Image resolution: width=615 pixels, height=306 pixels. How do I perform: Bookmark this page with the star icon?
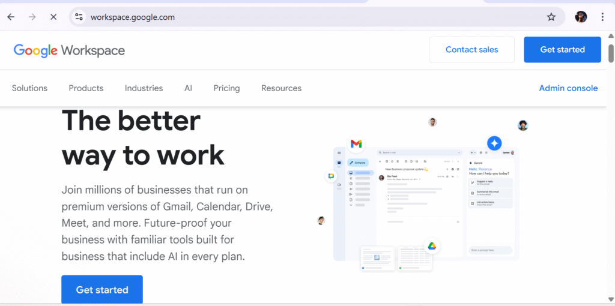click(x=551, y=17)
